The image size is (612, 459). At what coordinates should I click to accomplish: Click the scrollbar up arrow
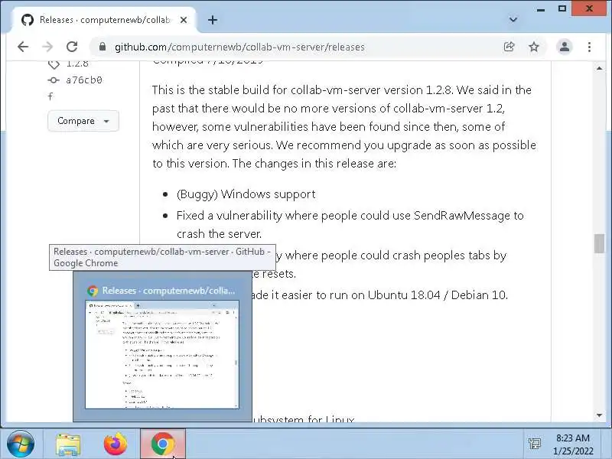(600, 68)
